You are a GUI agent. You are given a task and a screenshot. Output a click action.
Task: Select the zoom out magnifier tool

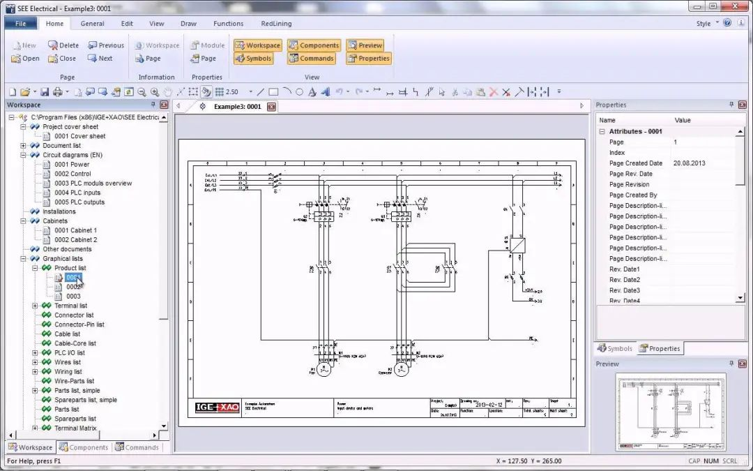(142, 92)
